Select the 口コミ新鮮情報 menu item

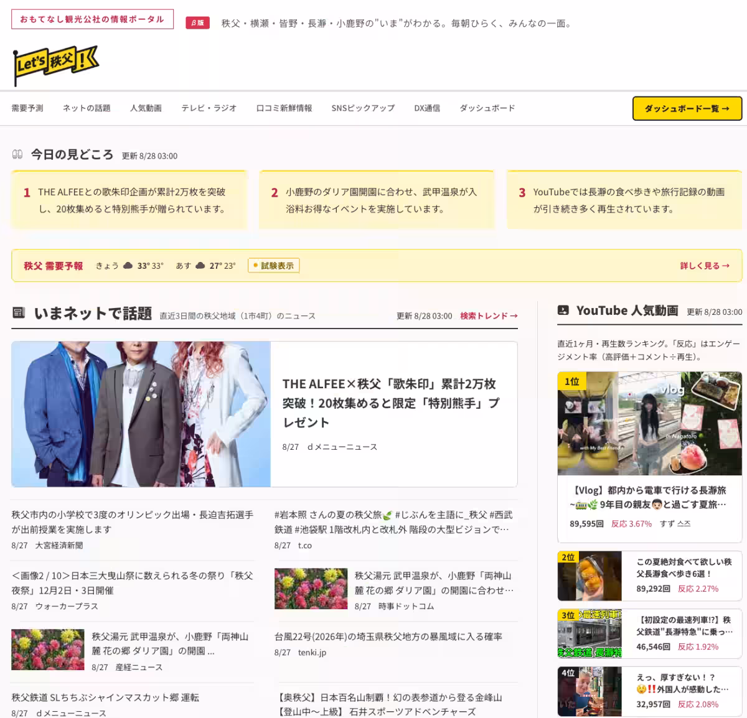284,108
